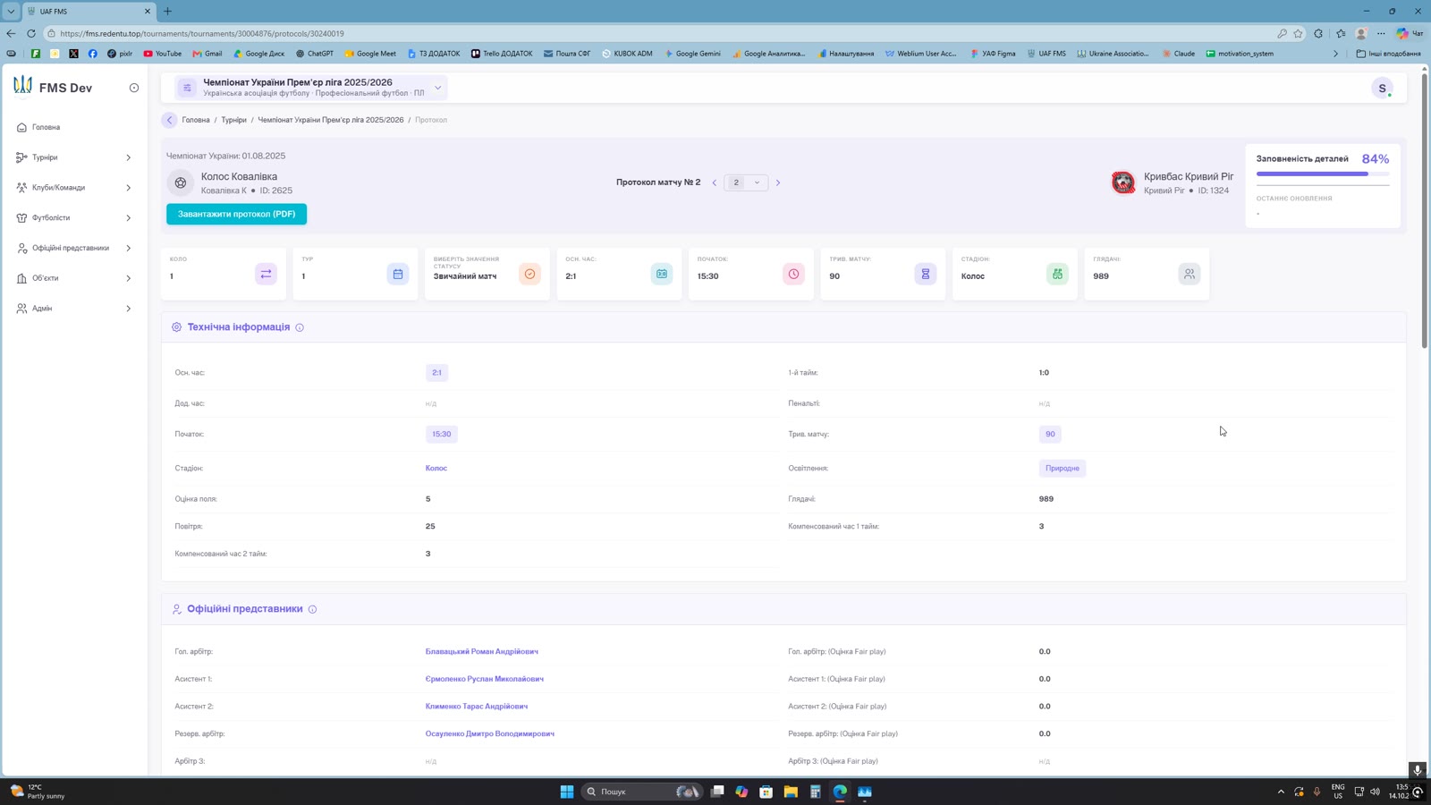Click the back arrow in the breadcrumb
This screenshot has height=805, width=1431.
tap(169, 120)
